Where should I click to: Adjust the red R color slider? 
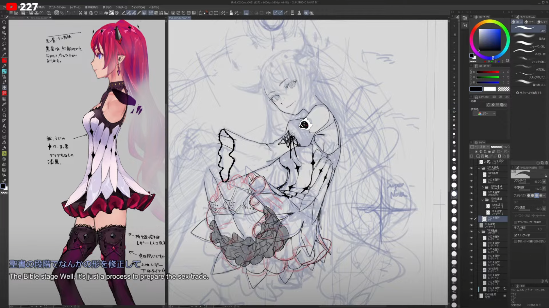pos(488,72)
